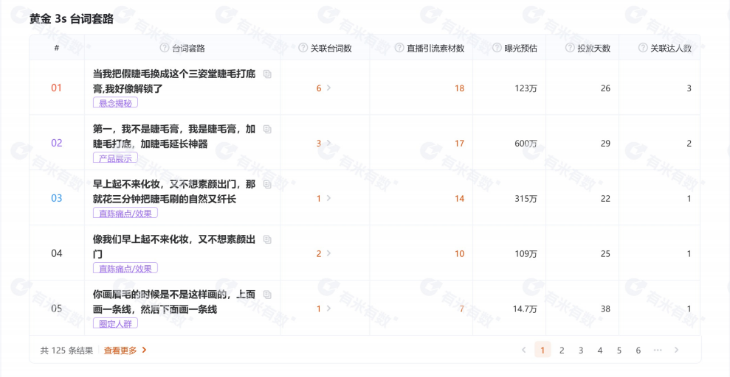Go to pagination page 6
730x377 pixels.
pyautogui.click(x=638, y=350)
